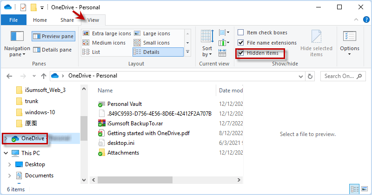Click the address bar path OneDrive - Personal
The width and height of the screenshot is (372, 195).
93,76
